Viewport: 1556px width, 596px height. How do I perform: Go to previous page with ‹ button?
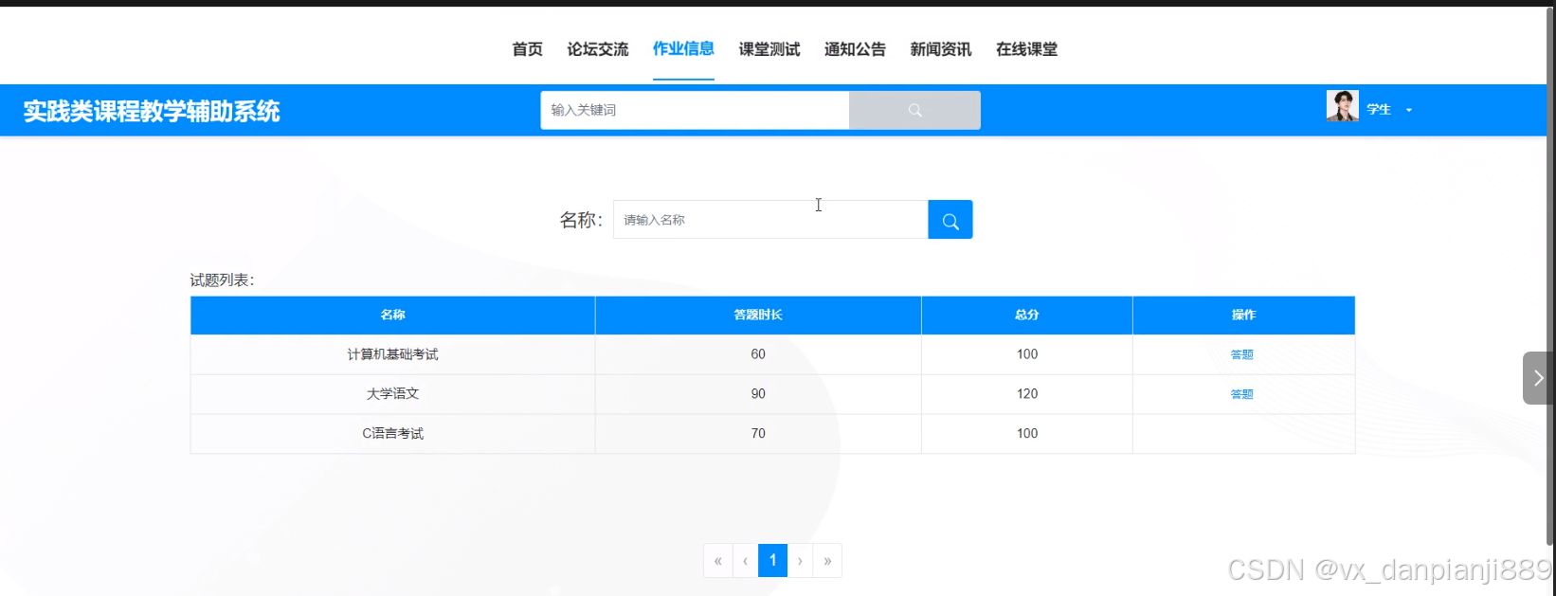pos(746,561)
